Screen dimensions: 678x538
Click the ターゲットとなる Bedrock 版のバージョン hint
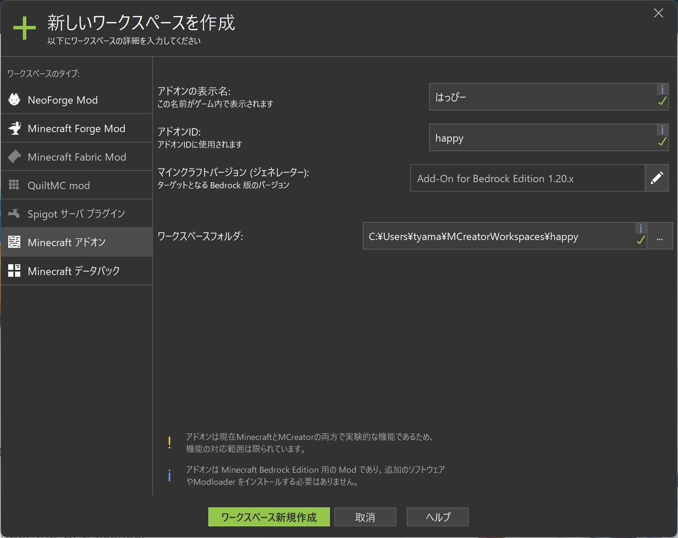tap(223, 185)
